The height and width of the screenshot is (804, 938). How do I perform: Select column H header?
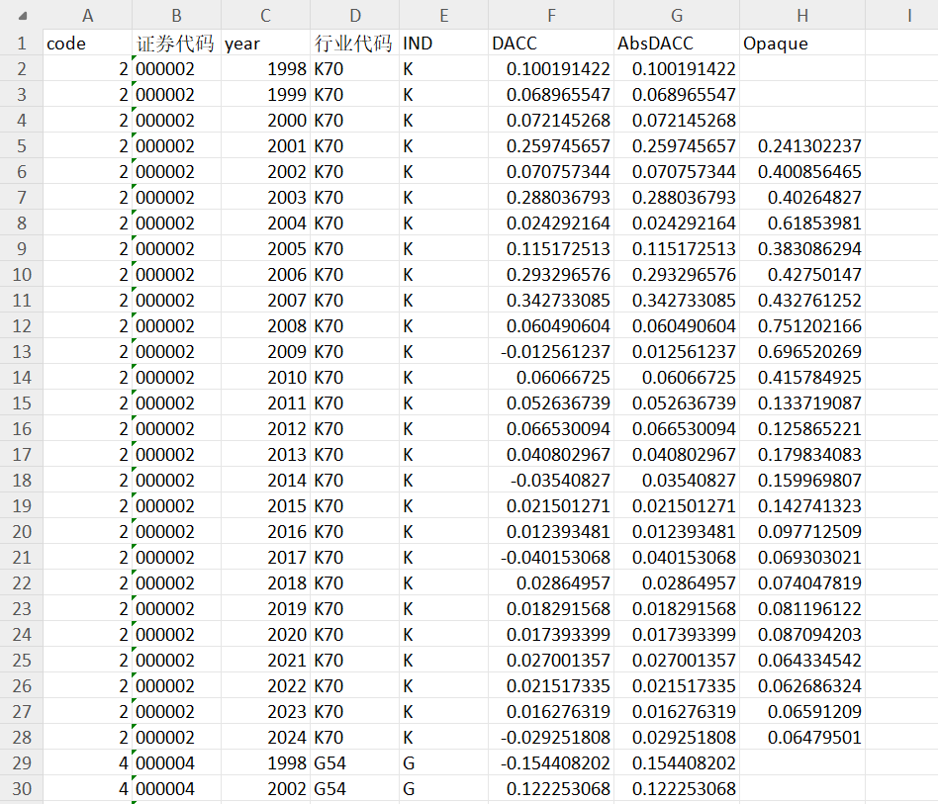[802, 15]
